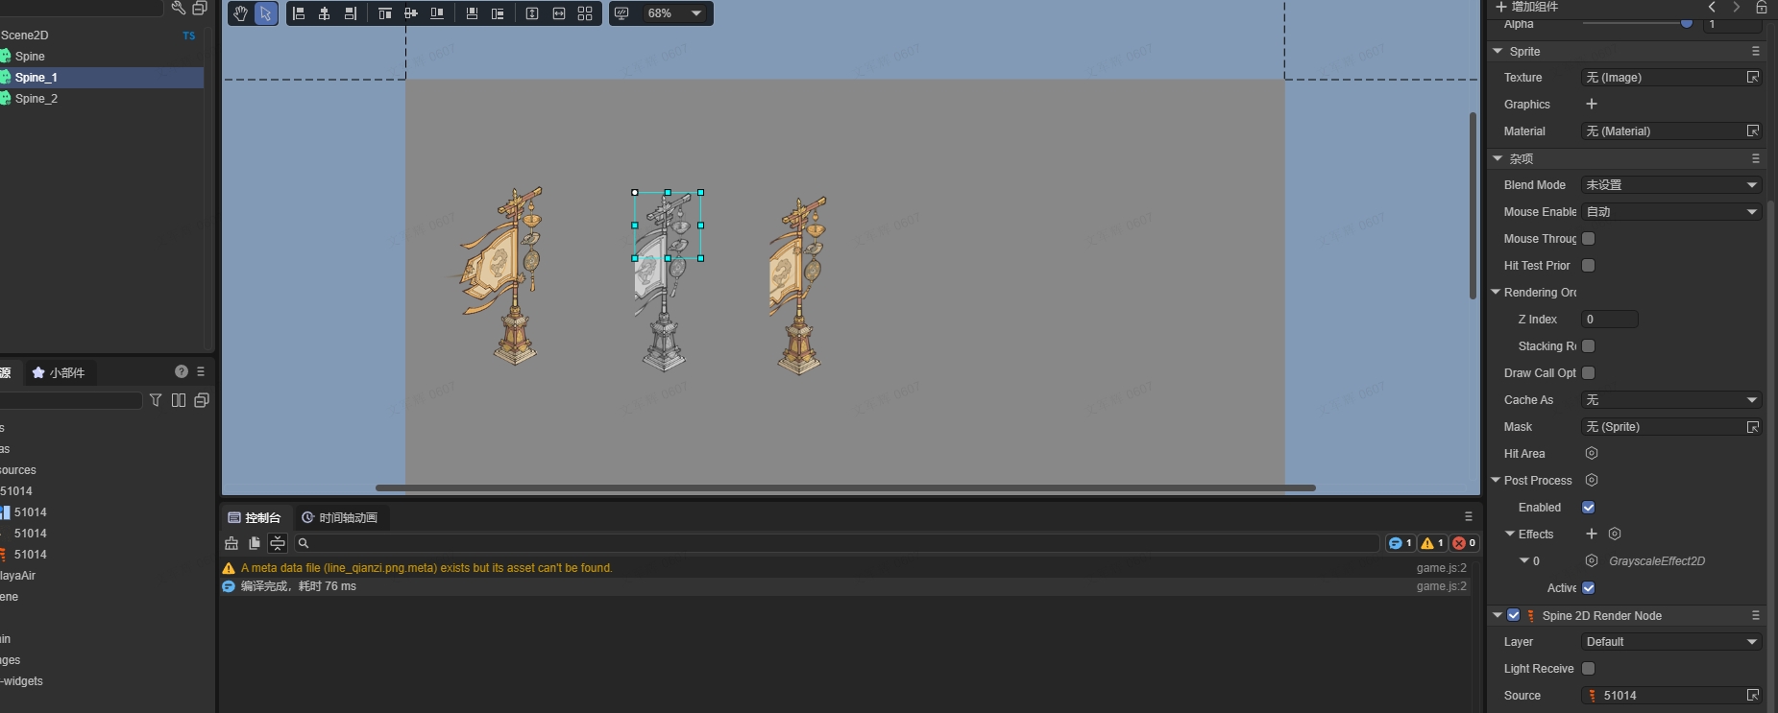The image size is (1778, 713).
Task: Click the align top edges icon
Action: click(x=384, y=13)
